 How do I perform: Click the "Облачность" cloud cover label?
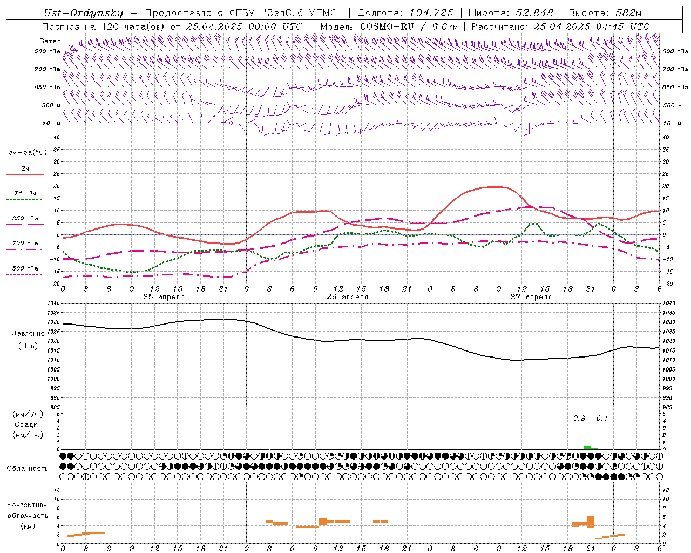[x=28, y=469]
